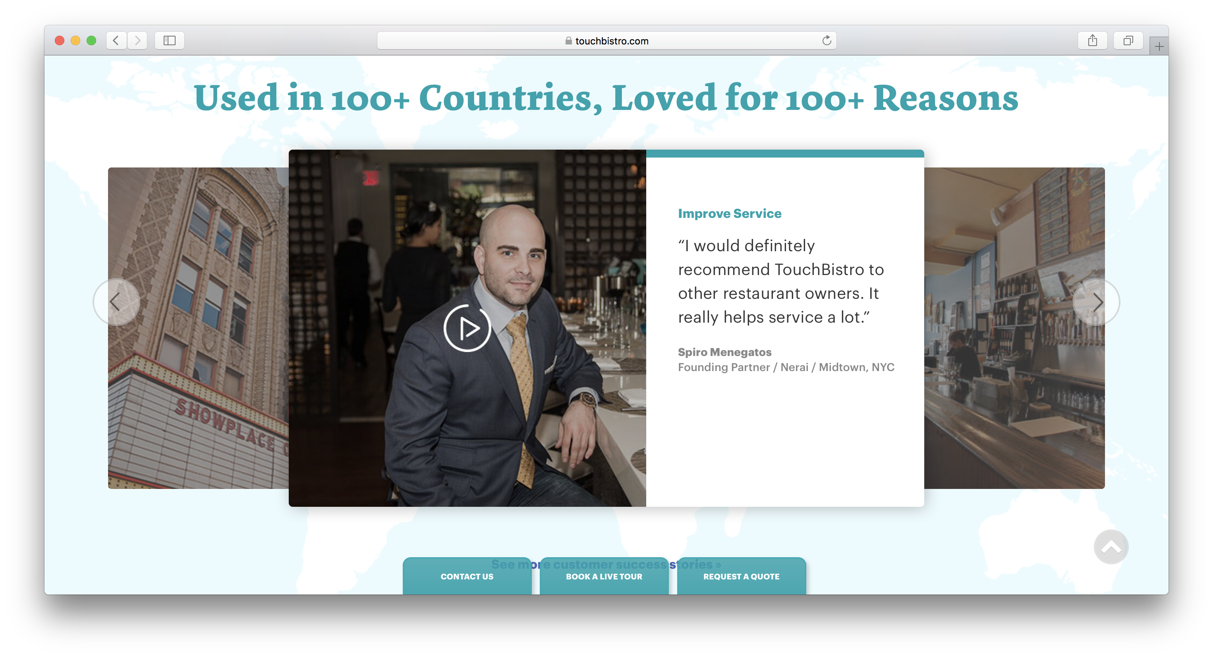Click the touchbistro.com address bar

606,40
